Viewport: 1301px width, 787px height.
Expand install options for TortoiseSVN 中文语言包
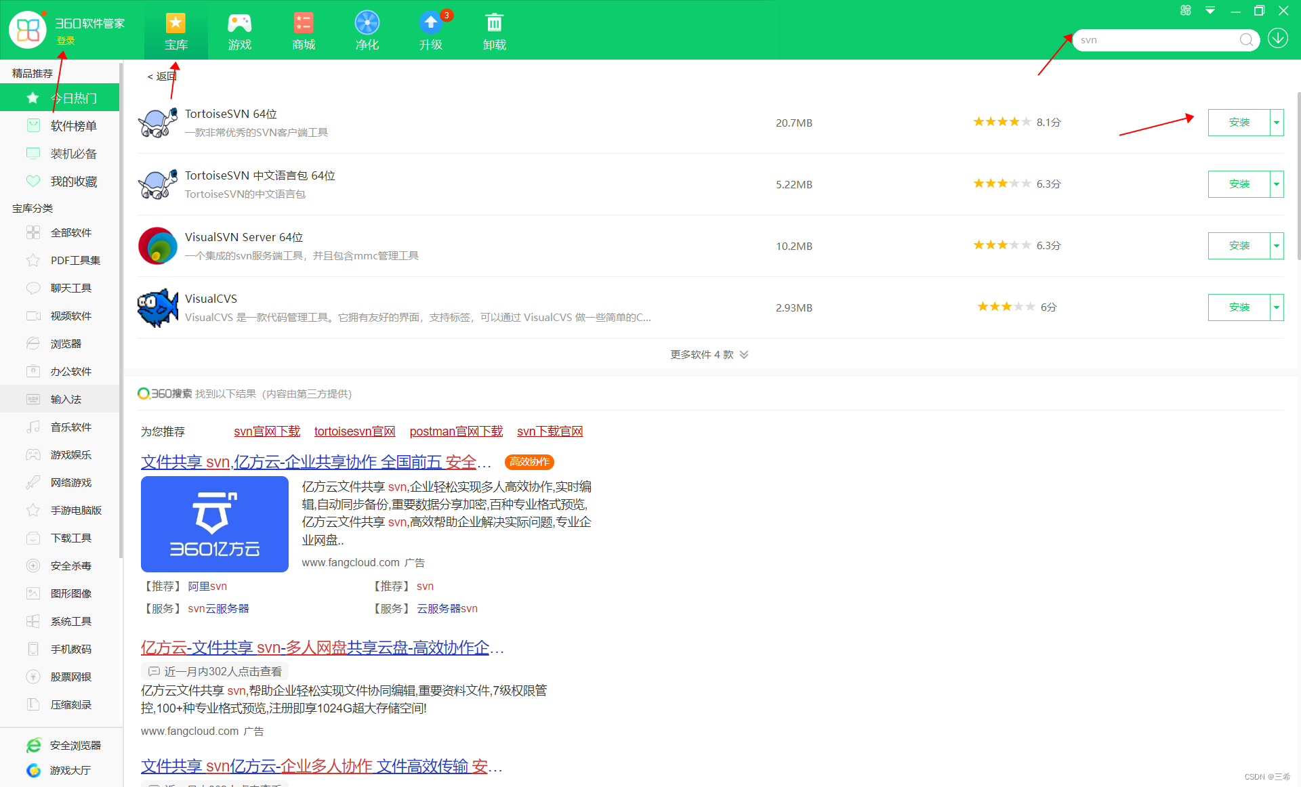tap(1277, 184)
